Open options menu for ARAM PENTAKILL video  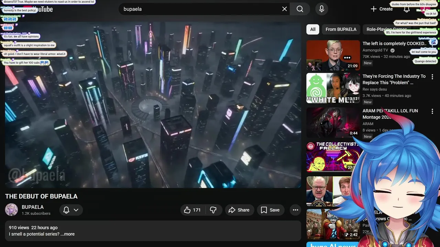[432, 111]
